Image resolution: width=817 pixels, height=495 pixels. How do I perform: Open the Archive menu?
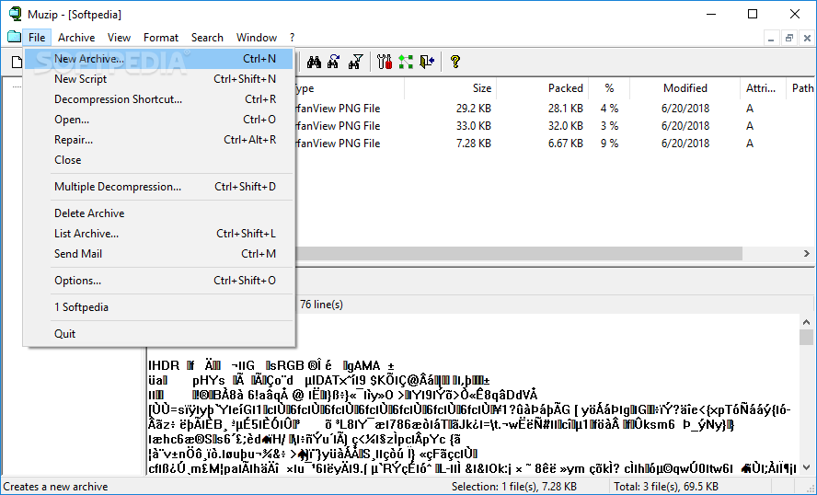[76, 38]
